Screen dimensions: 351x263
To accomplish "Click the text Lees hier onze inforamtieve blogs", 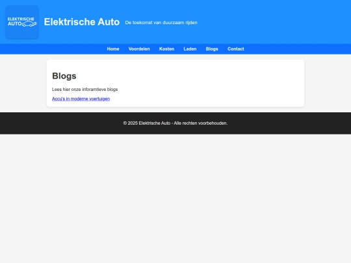I will [85, 90].
